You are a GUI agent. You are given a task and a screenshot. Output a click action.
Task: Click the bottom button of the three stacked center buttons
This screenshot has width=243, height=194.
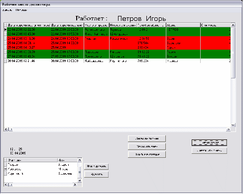pyautogui.click(x=147, y=154)
